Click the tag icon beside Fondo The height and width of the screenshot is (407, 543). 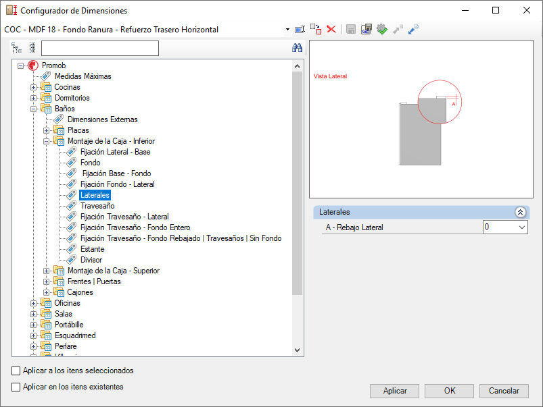point(71,163)
